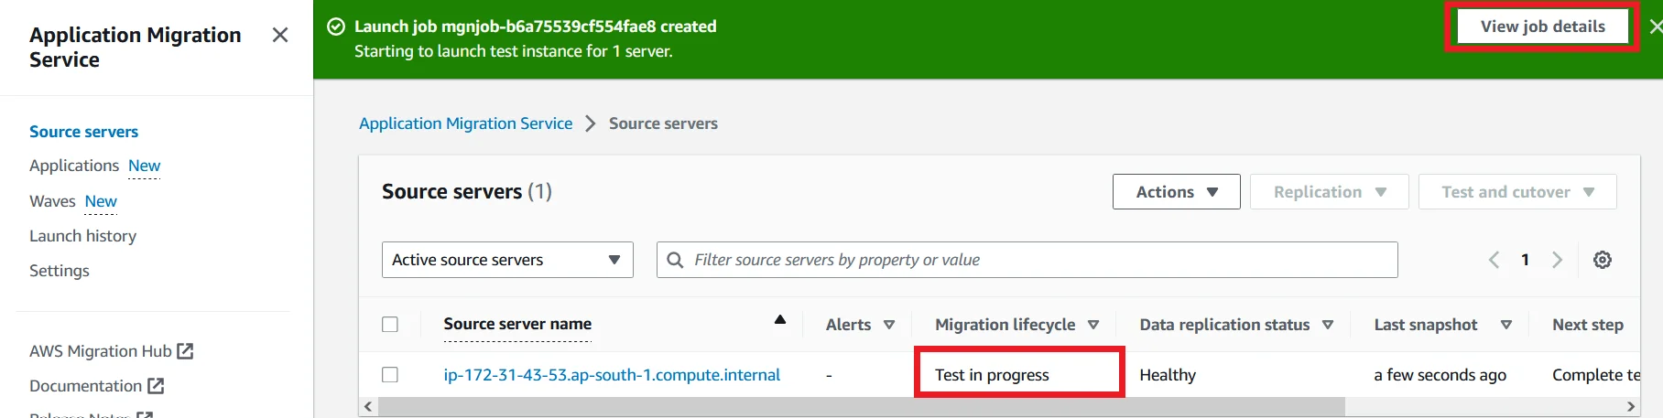The image size is (1663, 418).
Task: Click the horizontal scrollbar thumb of the table
Action: tap(861, 406)
